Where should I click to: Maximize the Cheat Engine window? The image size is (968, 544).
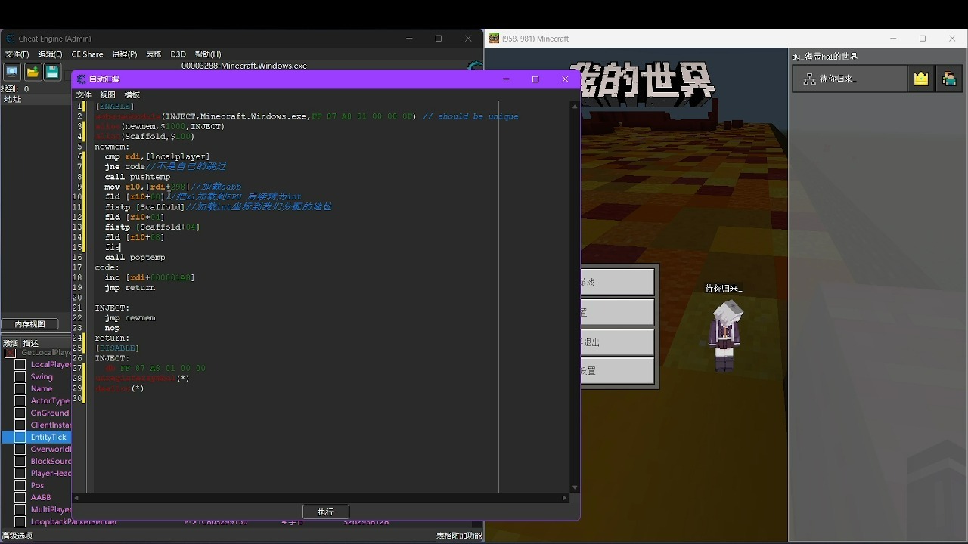[439, 39]
